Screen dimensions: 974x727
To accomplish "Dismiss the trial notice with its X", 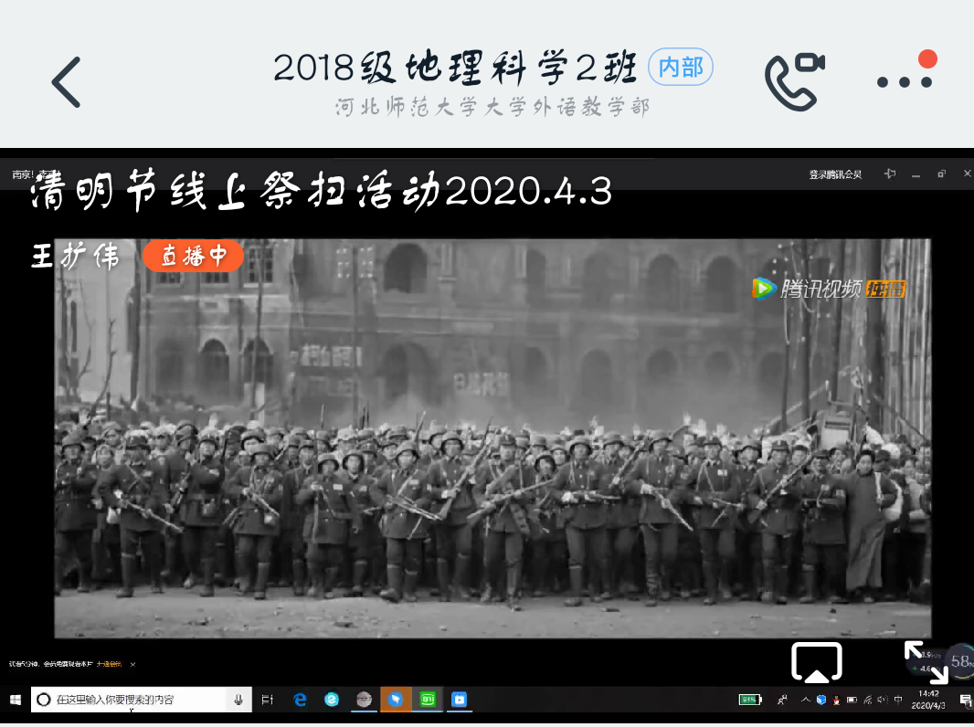I will pos(132,664).
